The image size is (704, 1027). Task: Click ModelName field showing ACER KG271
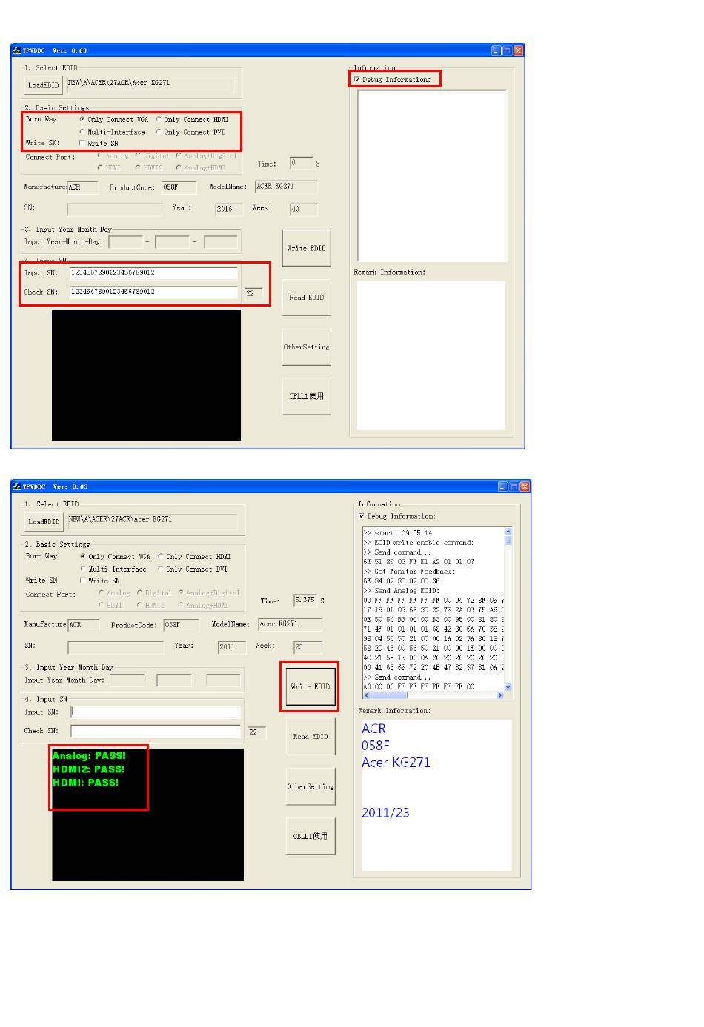(286, 187)
